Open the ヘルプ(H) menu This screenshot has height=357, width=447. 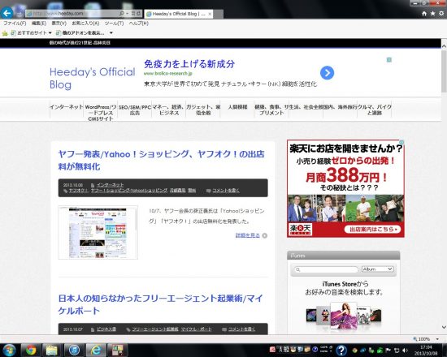tap(138, 24)
